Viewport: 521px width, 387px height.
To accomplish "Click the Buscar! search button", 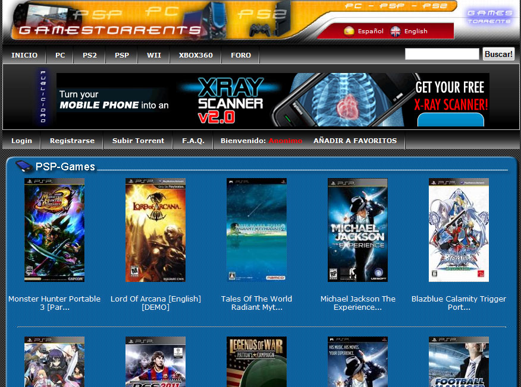I will click(x=498, y=54).
